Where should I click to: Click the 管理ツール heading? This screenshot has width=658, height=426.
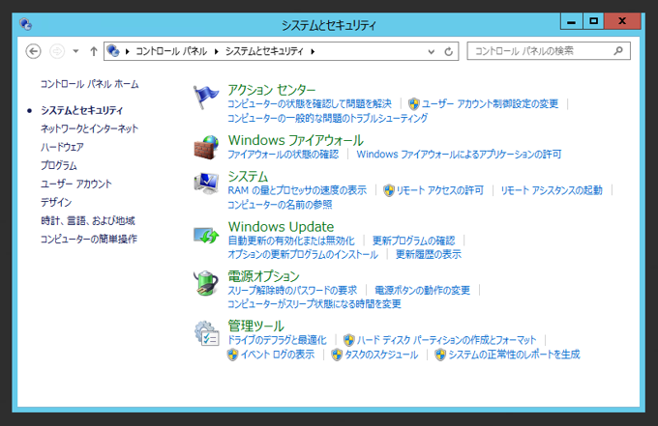255,326
